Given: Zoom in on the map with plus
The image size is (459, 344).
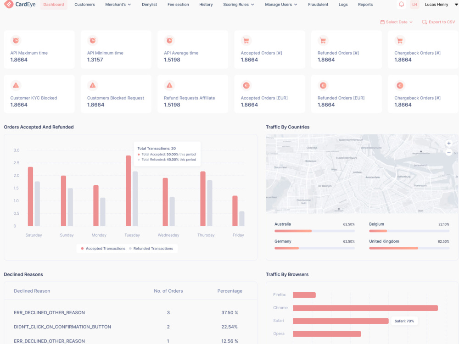Looking at the screenshot, I should pyautogui.click(x=449, y=143).
